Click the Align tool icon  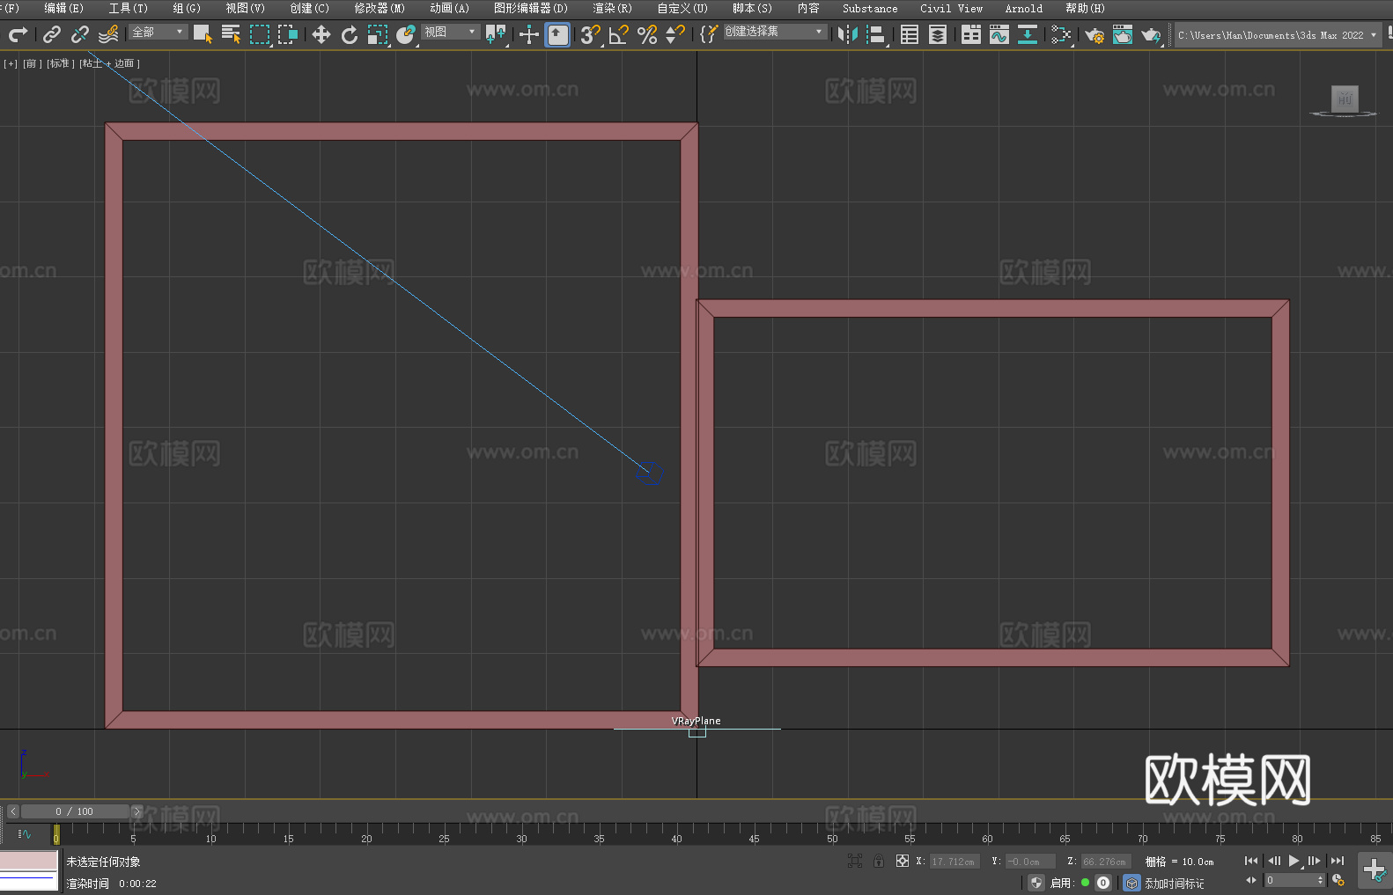click(876, 34)
